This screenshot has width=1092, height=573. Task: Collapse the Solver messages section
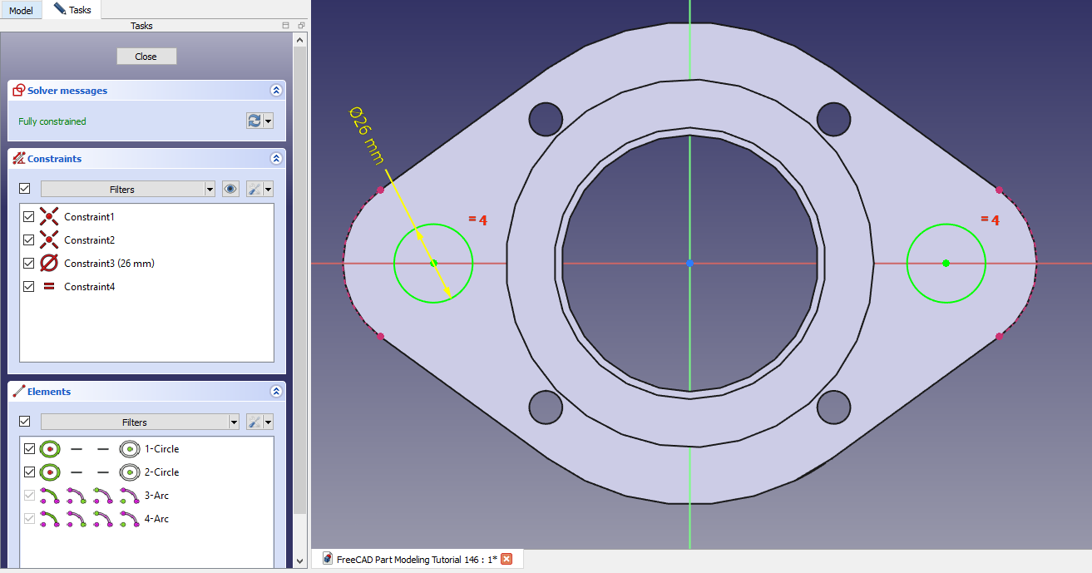[x=276, y=91]
